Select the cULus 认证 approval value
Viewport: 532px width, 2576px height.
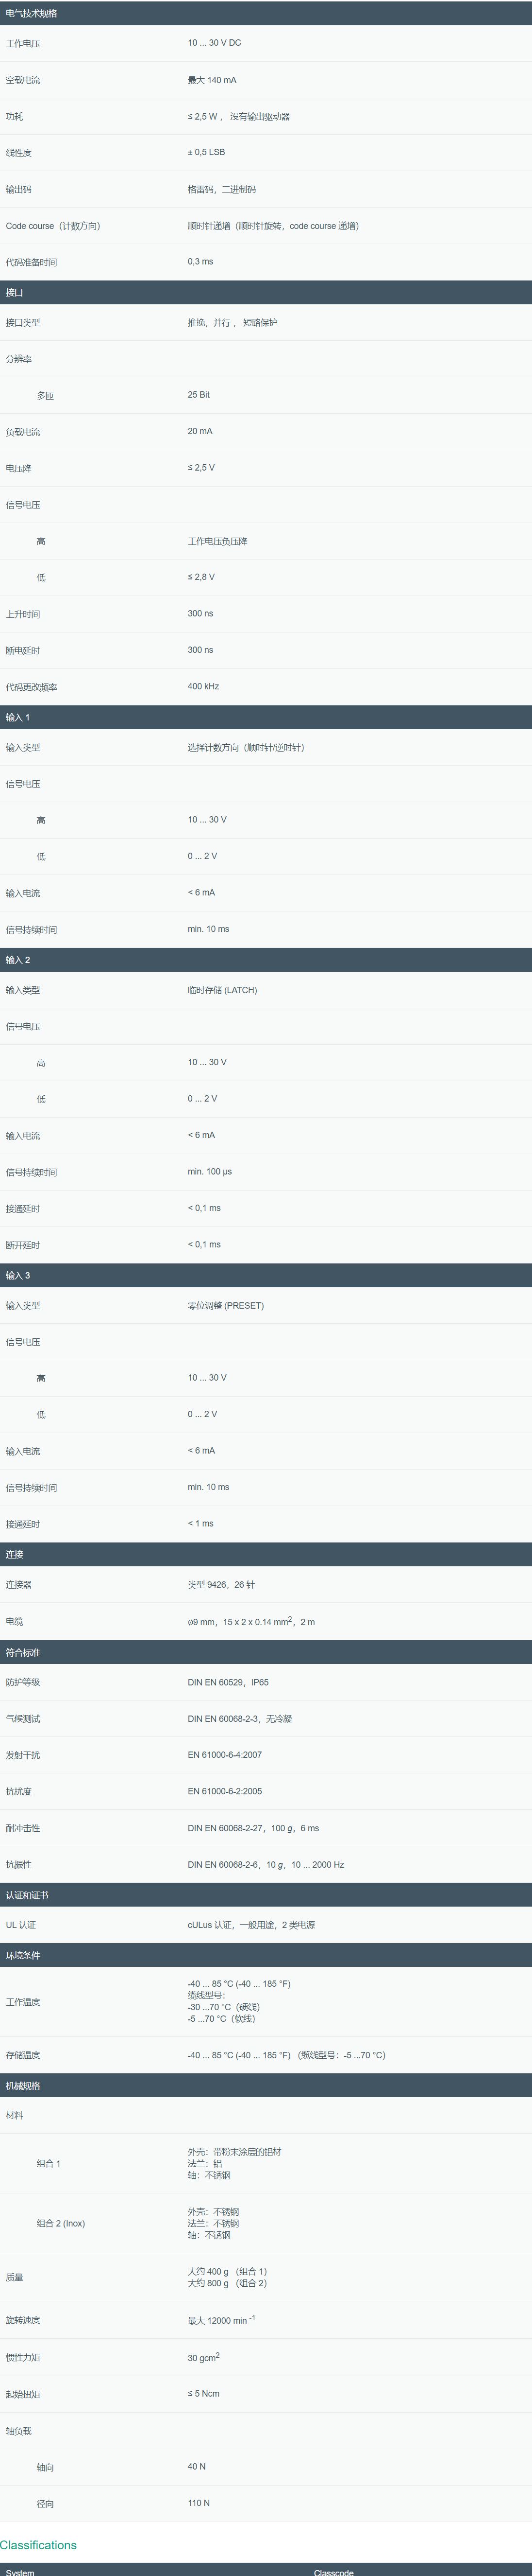pyautogui.click(x=251, y=1925)
